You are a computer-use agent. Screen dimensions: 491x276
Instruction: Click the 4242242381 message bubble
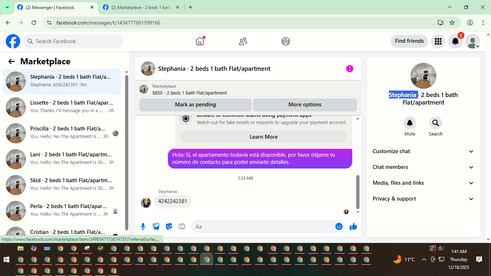(x=173, y=201)
